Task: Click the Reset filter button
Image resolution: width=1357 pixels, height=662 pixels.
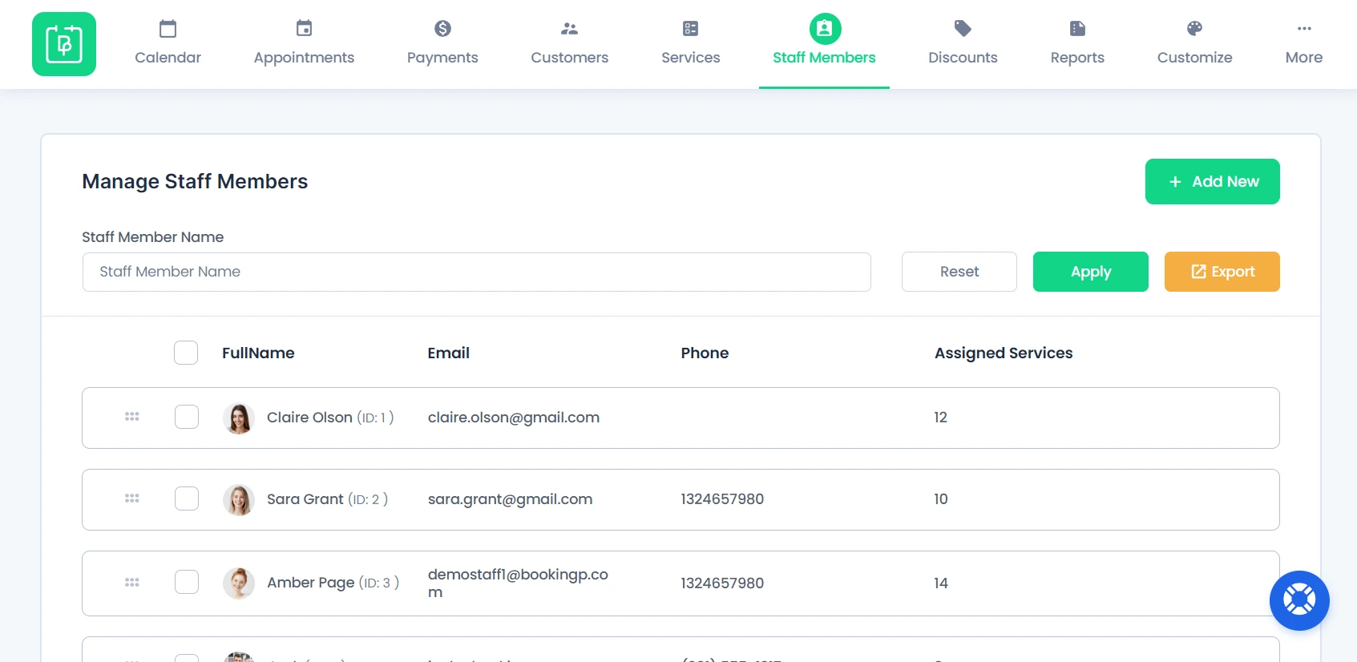Action: pos(959,272)
